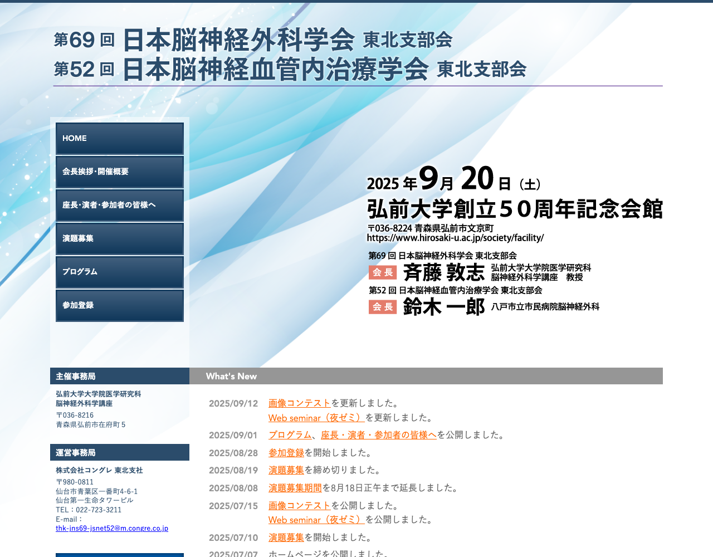The width and height of the screenshot is (713, 557).
Task: Click the What's New section heading bar
Action: [x=426, y=376]
